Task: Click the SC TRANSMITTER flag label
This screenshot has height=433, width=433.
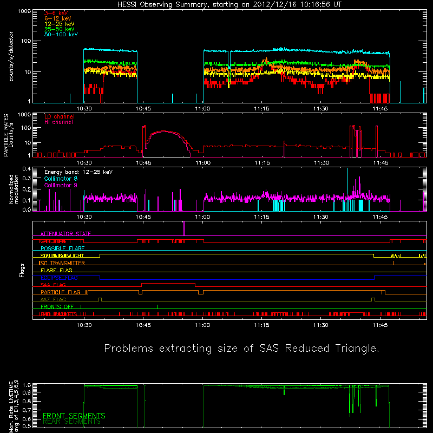Action: click(62, 263)
